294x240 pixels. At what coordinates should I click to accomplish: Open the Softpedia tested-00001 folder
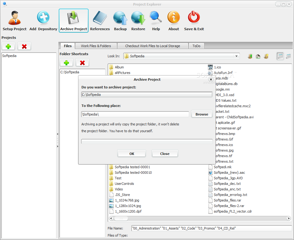pyautogui.click(x=130, y=167)
